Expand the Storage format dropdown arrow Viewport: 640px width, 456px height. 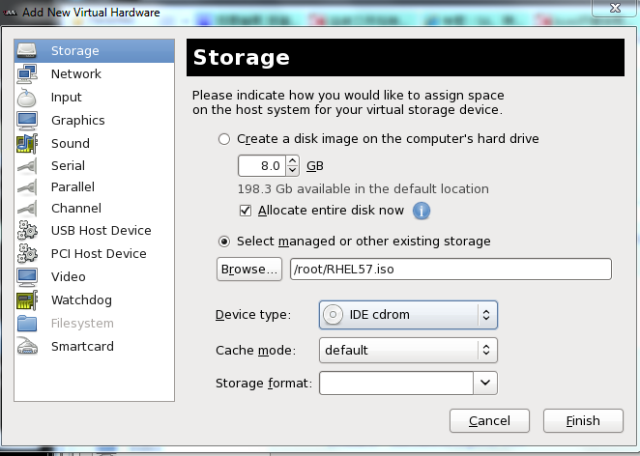(x=485, y=383)
